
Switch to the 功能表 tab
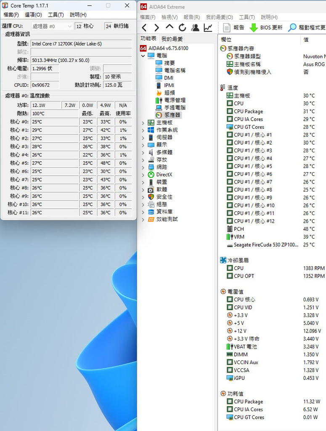[148, 38]
